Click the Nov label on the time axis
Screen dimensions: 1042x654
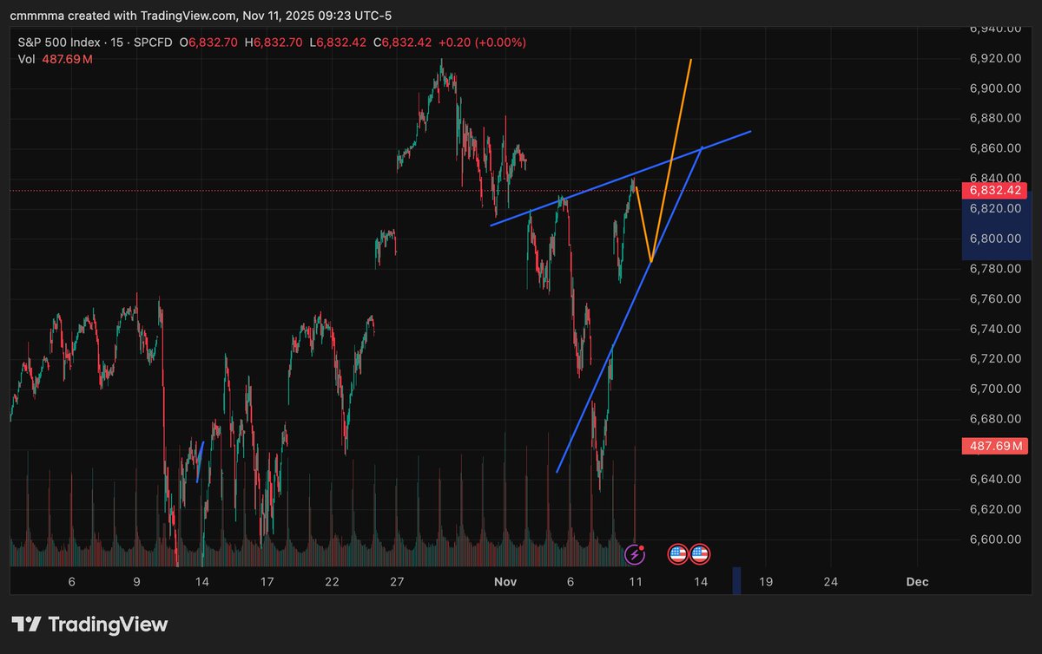(505, 582)
